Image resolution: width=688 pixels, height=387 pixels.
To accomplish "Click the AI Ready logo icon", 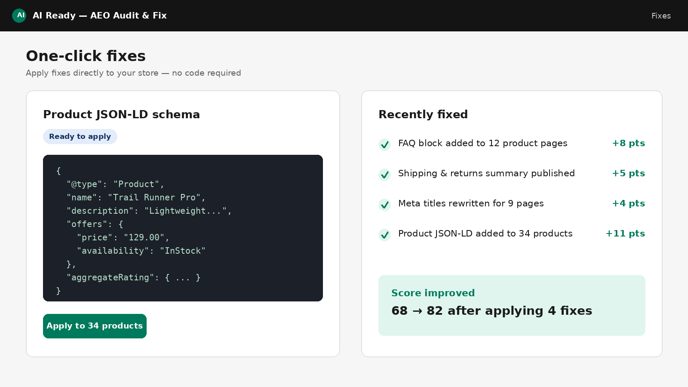I will 19,15.
